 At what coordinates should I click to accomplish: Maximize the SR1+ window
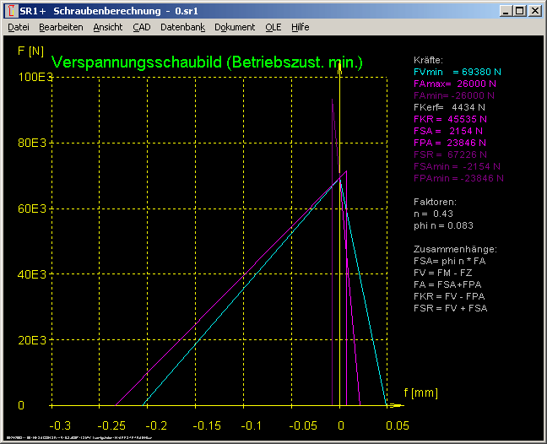(x=519, y=11)
